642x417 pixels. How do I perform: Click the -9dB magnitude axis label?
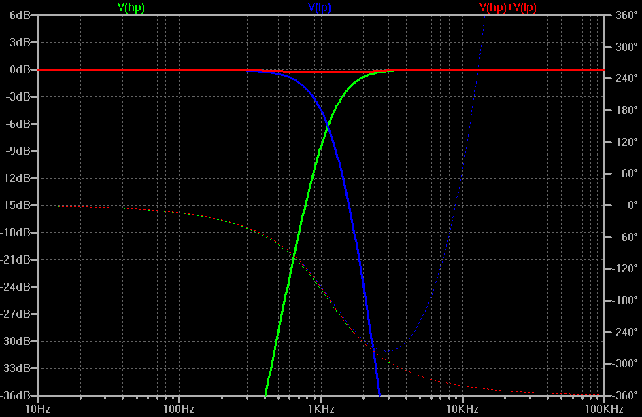pyautogui.click(x=18, y=151)
